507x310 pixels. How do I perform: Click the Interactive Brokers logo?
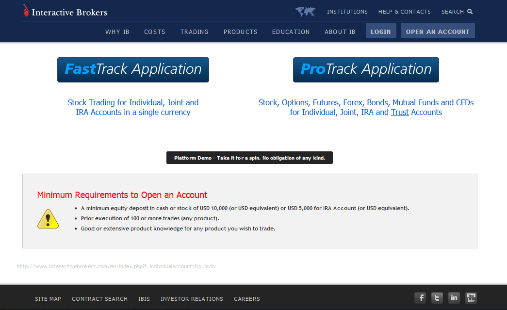pyautogui.click(x=65, y=11)
